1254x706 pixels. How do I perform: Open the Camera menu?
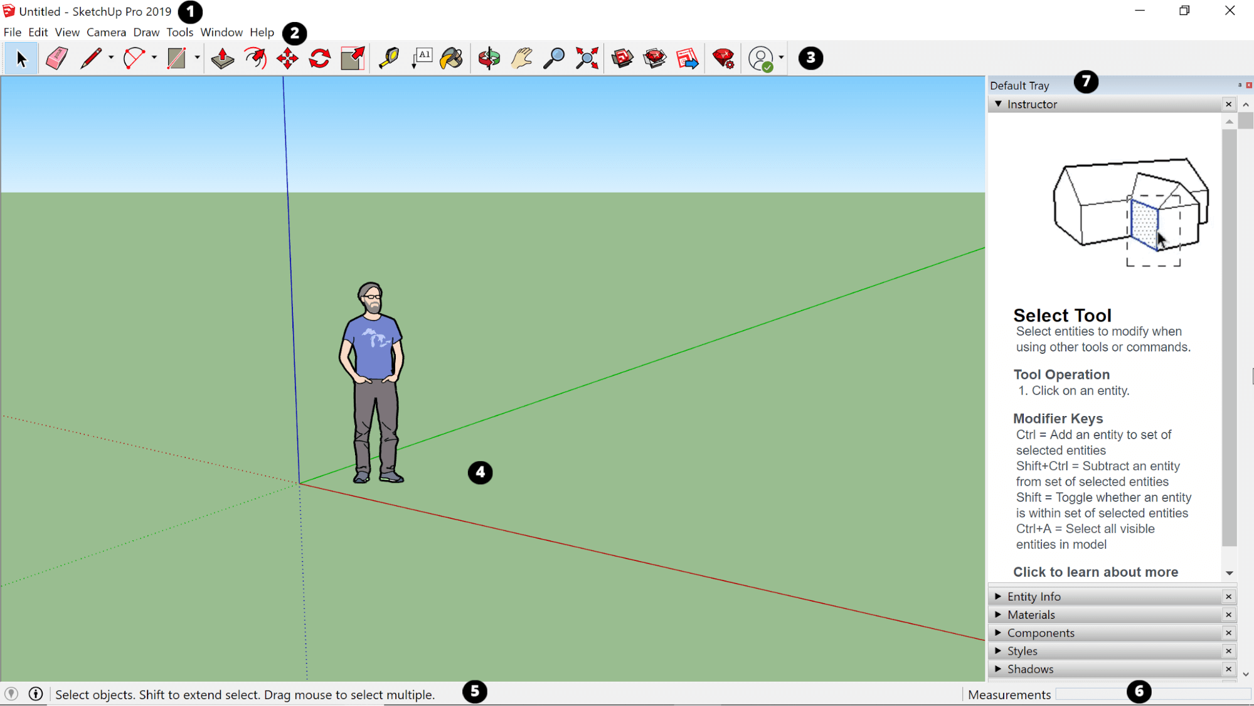pos(105,32)
